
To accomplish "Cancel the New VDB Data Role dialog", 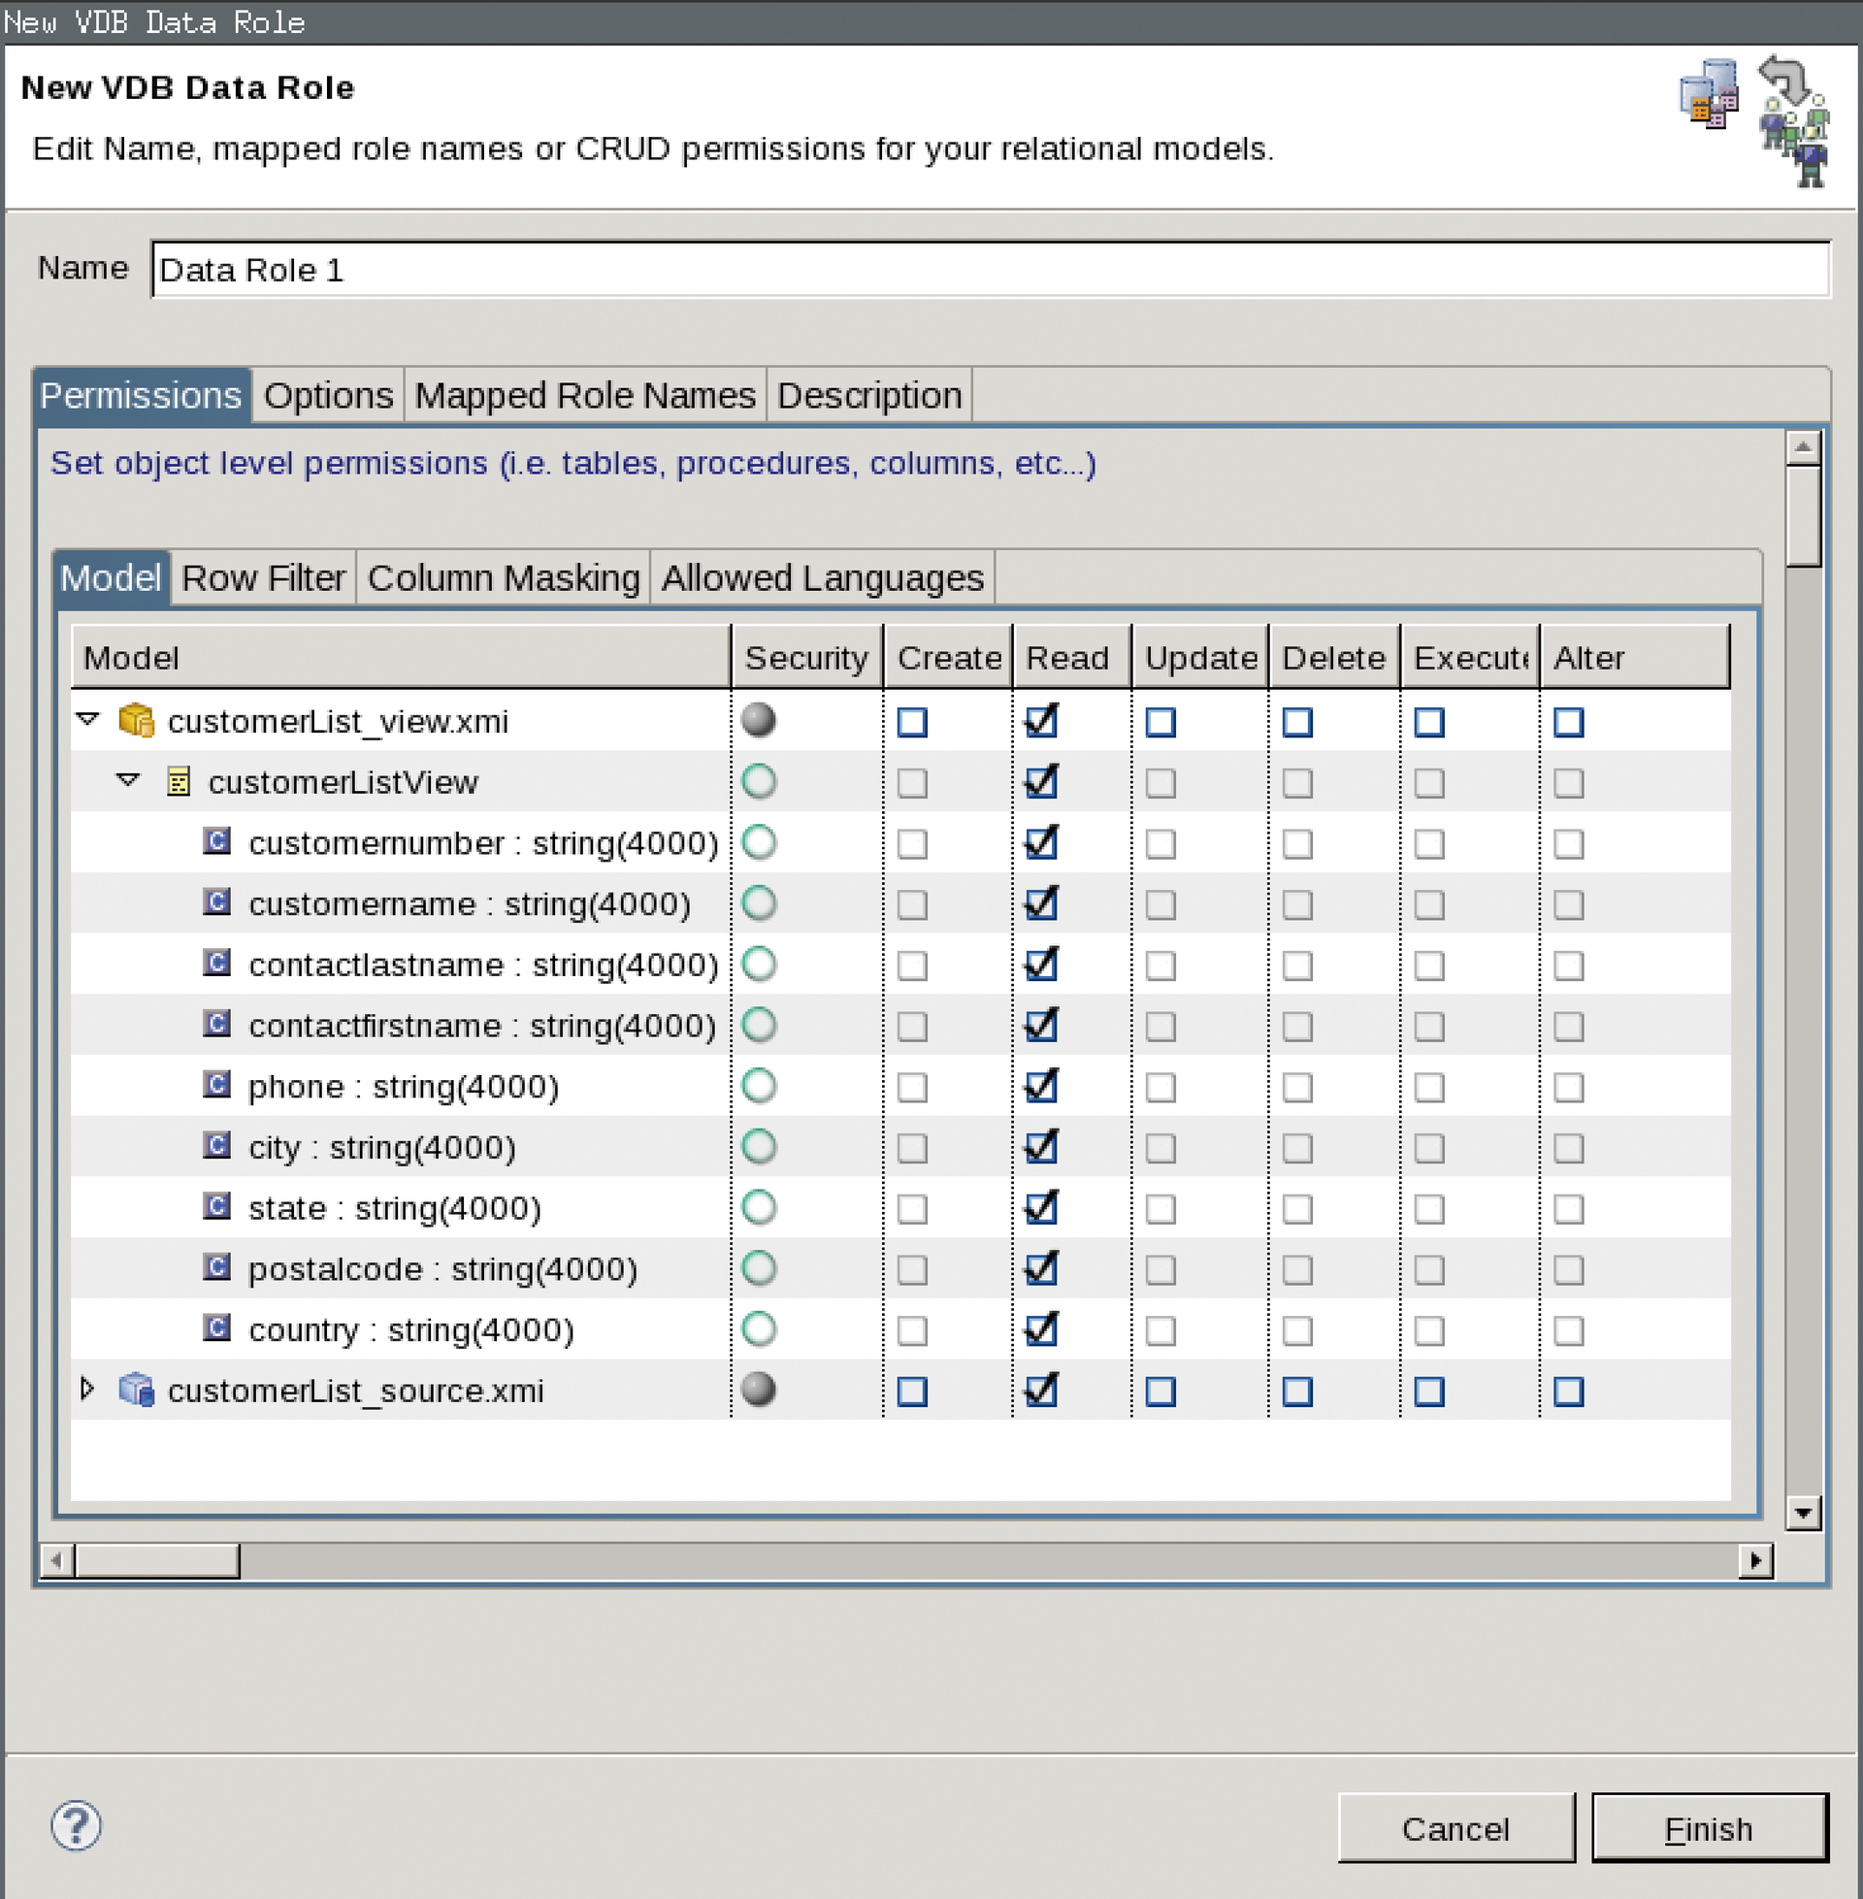I will (1456, 1827).
